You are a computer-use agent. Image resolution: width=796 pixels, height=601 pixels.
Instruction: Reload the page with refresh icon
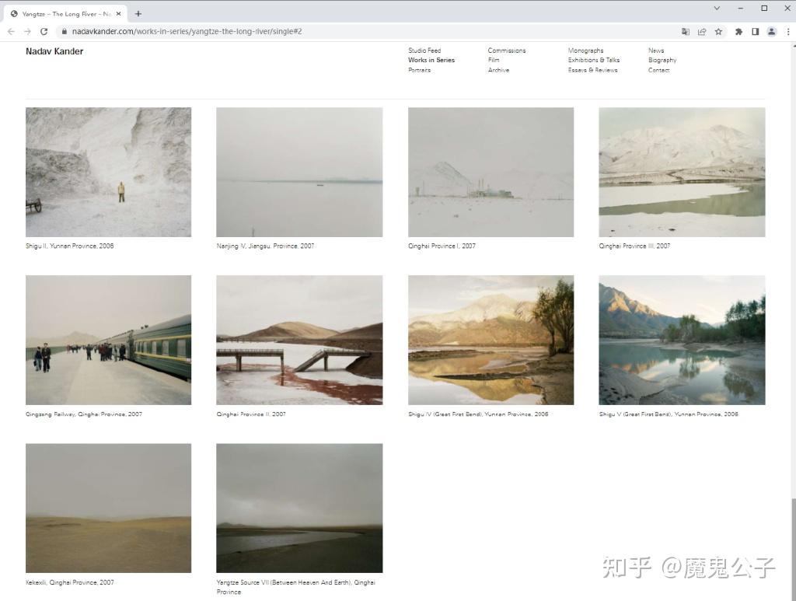pyautogui.click(x=44, y=31)
